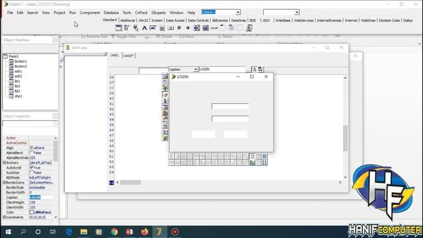Select the RadioGroup component icon
This screenshot has width=423, height=238.
pos(231,28)
